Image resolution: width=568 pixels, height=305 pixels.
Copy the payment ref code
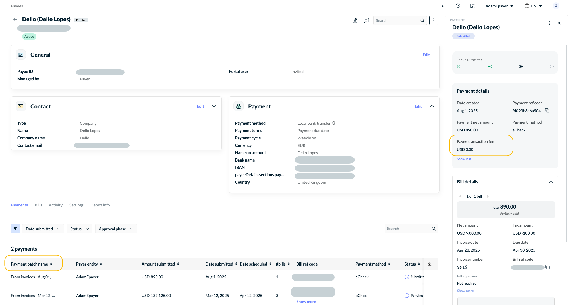coord(548,111)
